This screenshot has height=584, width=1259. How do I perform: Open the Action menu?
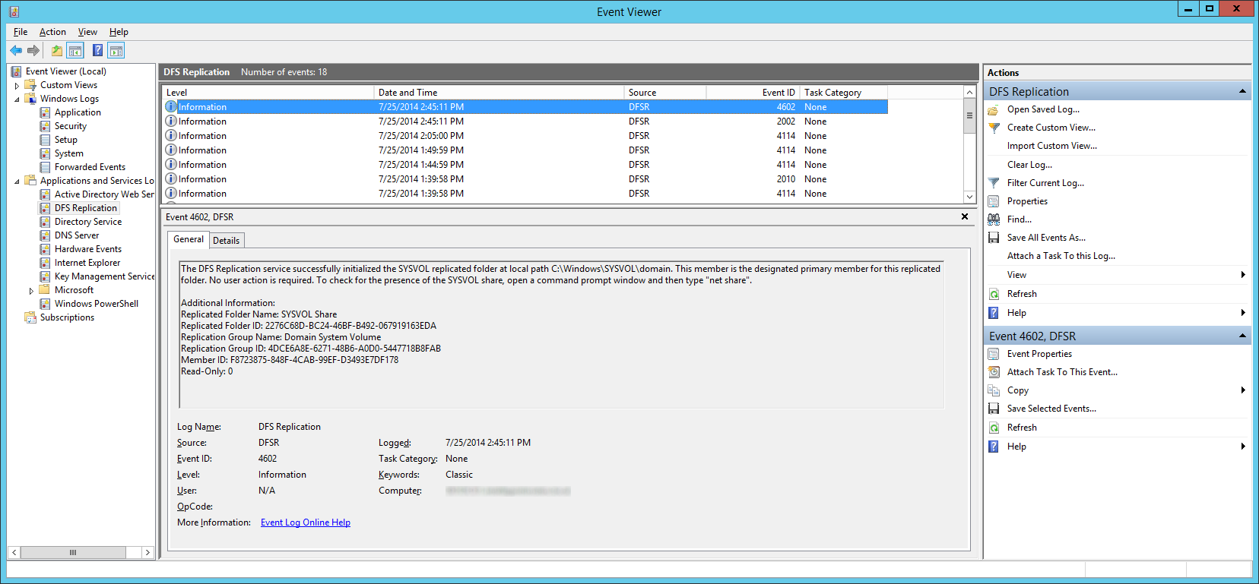click(52, 32)
